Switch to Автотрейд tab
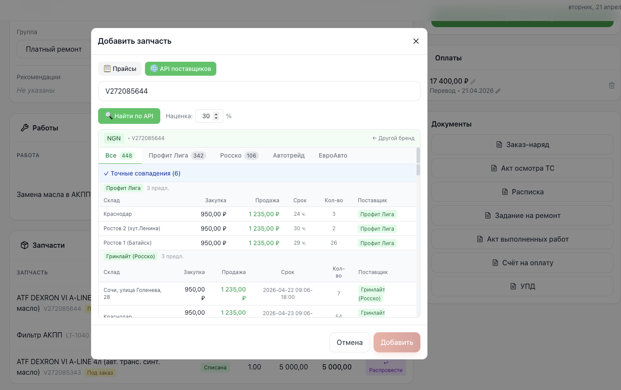 click(289, 155)
